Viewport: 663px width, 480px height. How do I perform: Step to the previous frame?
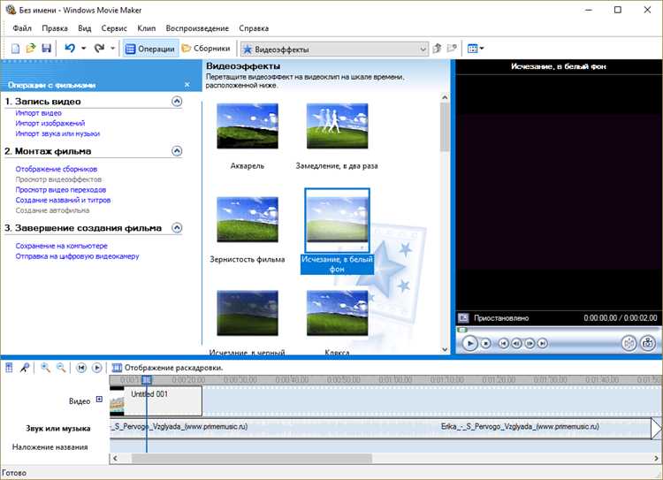516,343
